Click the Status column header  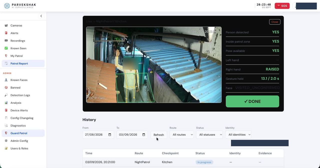[x=200, y=153]
